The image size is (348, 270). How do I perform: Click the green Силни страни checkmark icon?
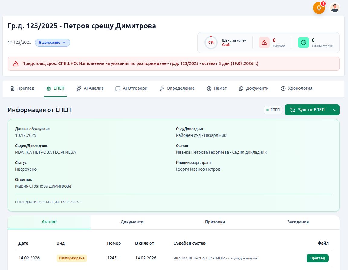pos(303,42)
